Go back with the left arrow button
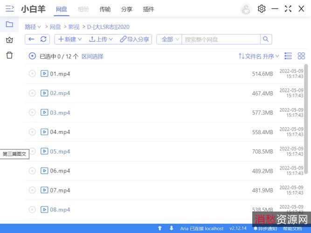311x233 pixels. (x=31, y=39)
